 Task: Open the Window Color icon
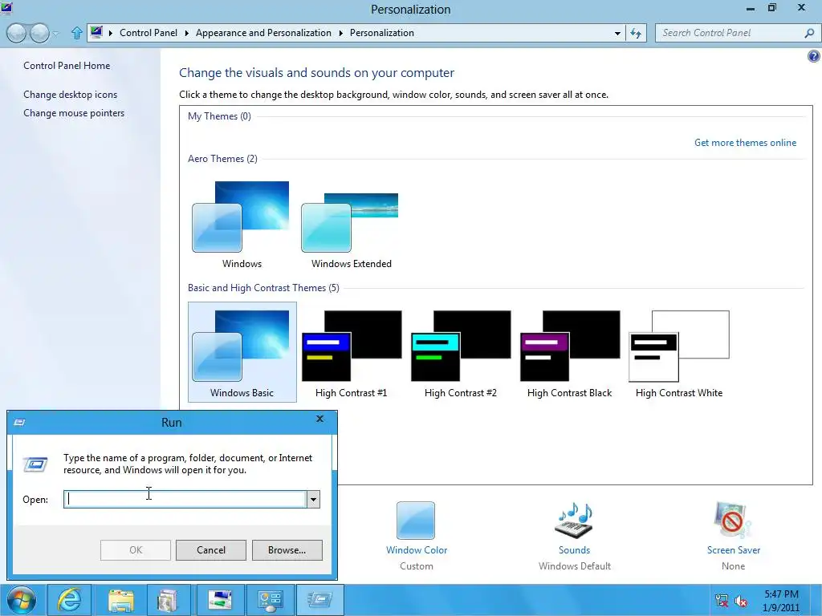416,520
